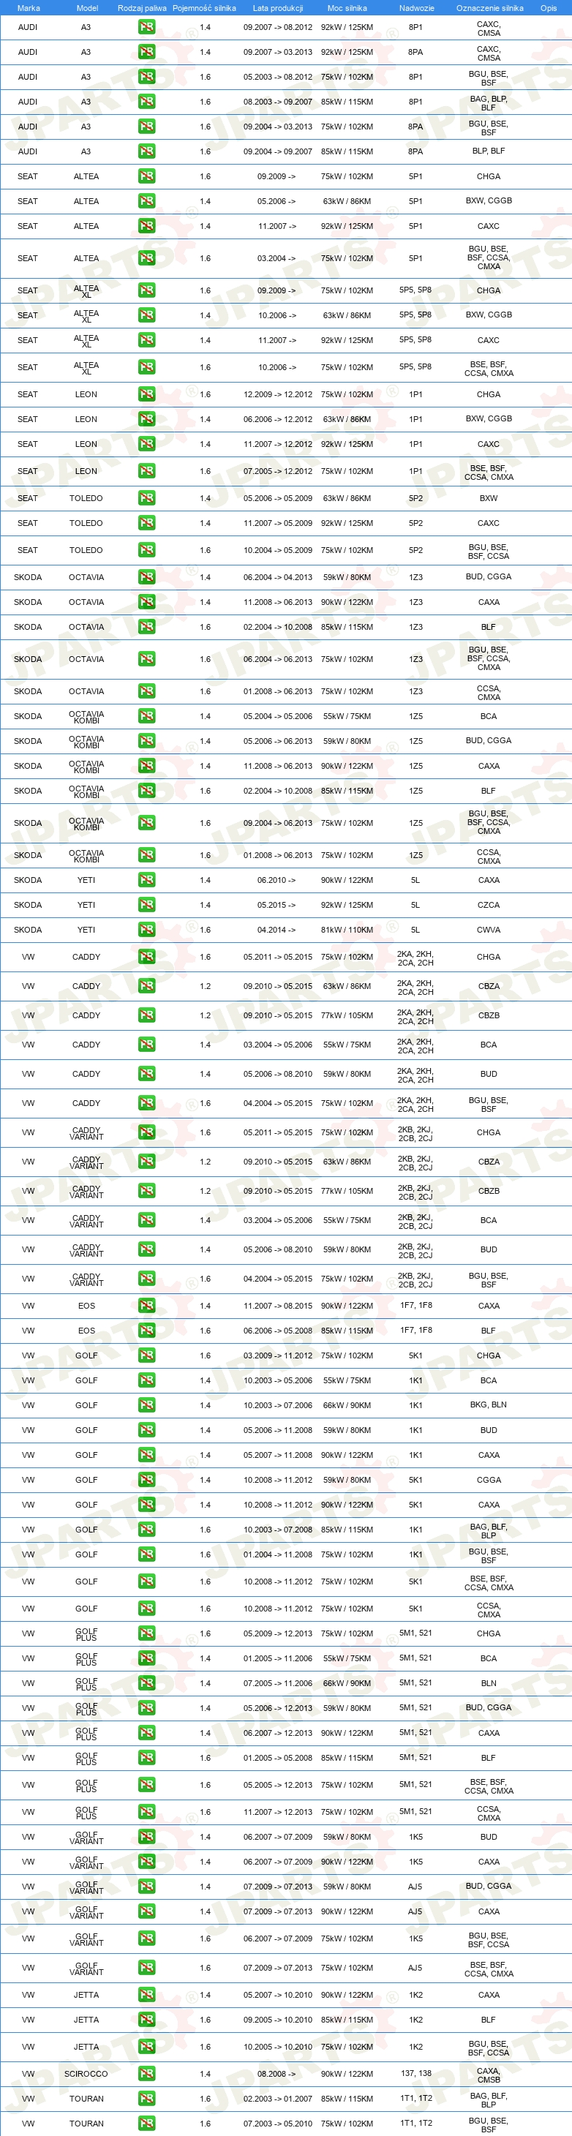Select TOURAN model cell in 07.2003 -> 05.2010 row
The height and width of the screenshot is (2136, 572).
(x=86, y=2123)
